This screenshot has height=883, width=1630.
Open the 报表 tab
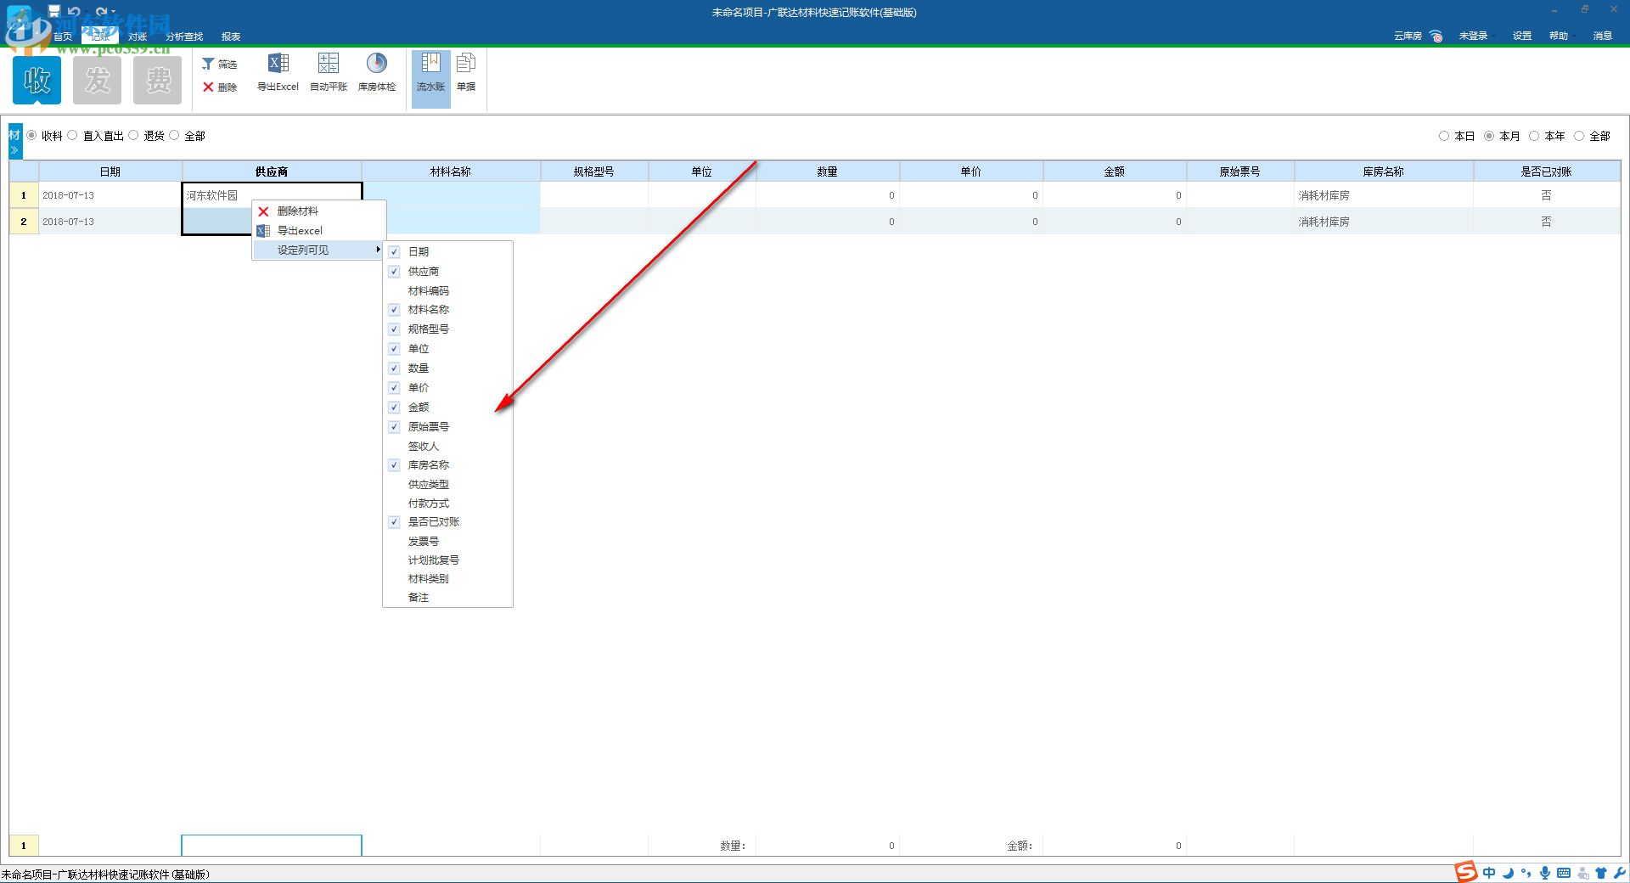click(231, 37)
